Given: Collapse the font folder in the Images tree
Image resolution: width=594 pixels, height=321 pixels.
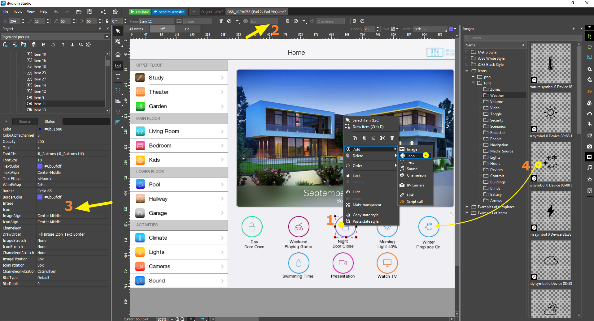Looking at the screenshot, I should coord(473,83).
